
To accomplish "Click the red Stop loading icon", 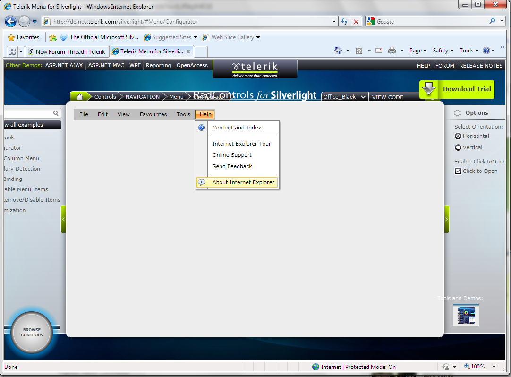I will (x=356, y=22).
